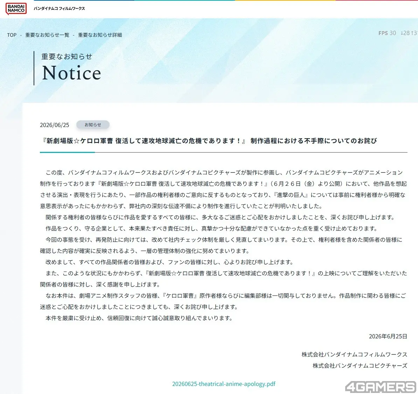Click the line starting 本件を厳粛に受け止め

pyautogui.click(x=139, y=318)
